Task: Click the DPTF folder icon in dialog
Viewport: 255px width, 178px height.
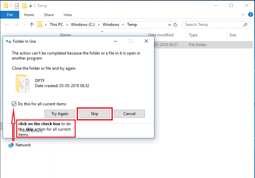Action: 23,83
